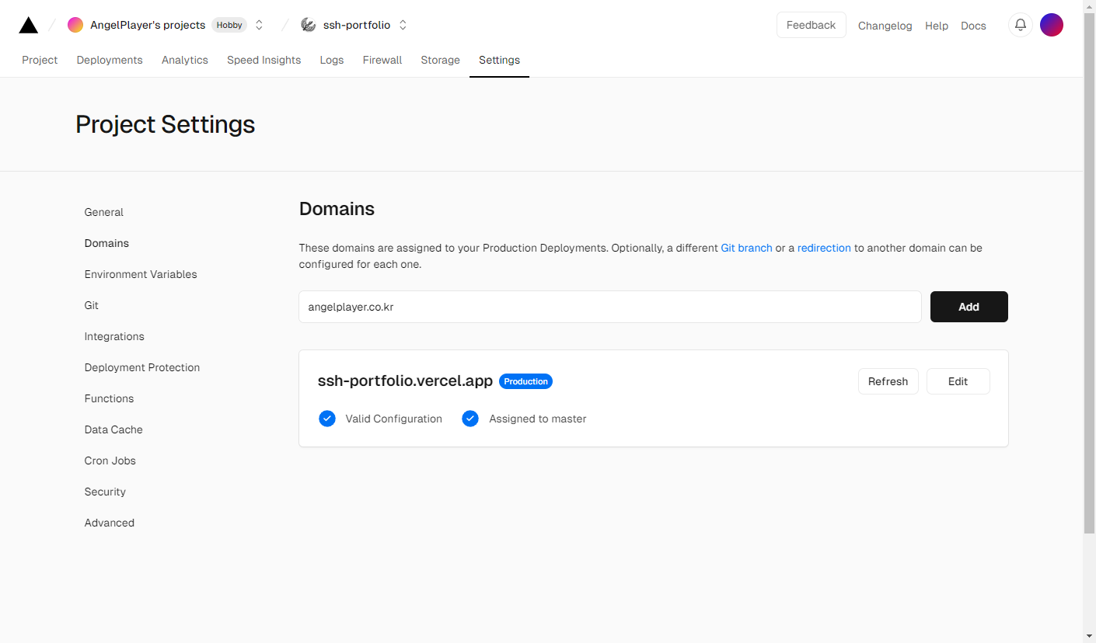Switch to the Storage tab

441,60
